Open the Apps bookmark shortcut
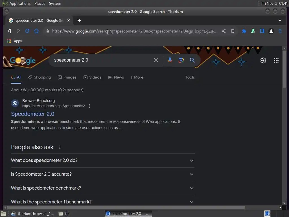The height and width of the screenshot is (217, 289). 14,41
